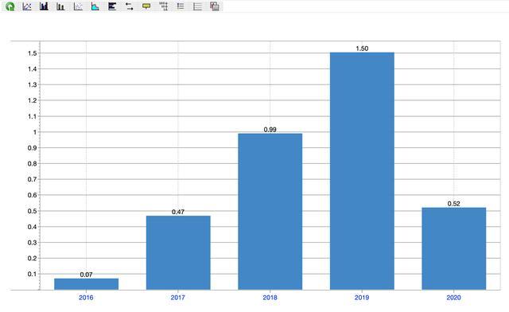The height and width of the screenshot is (312, 509).
Task: Select the dark filled bar chart icon
Action: [44, 6]
